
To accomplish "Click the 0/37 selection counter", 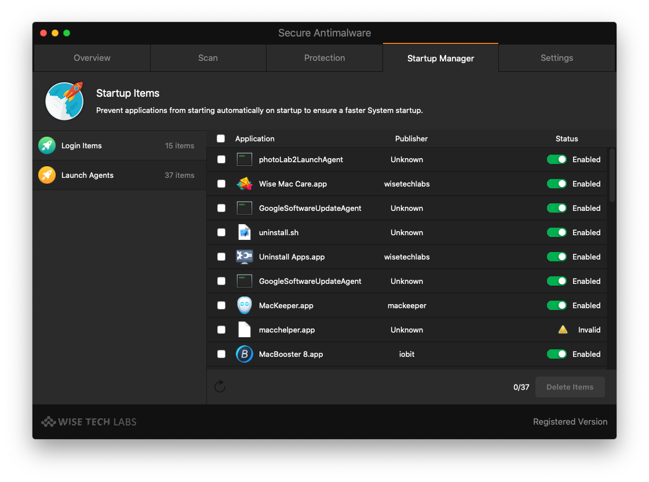I will tap(521, 387).
